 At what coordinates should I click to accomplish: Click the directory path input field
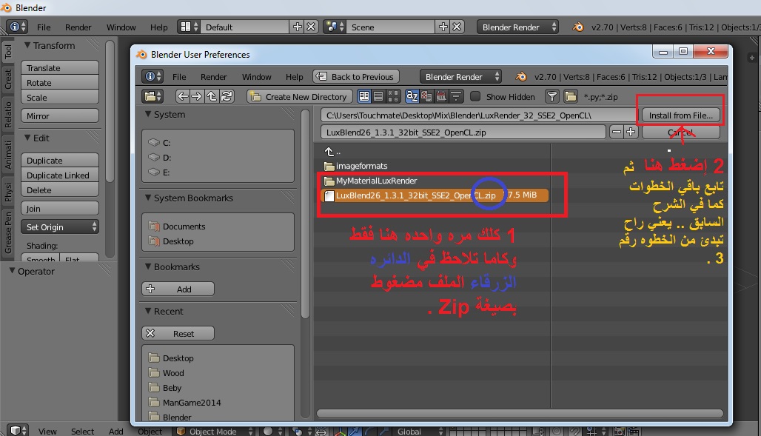[478, 115]
